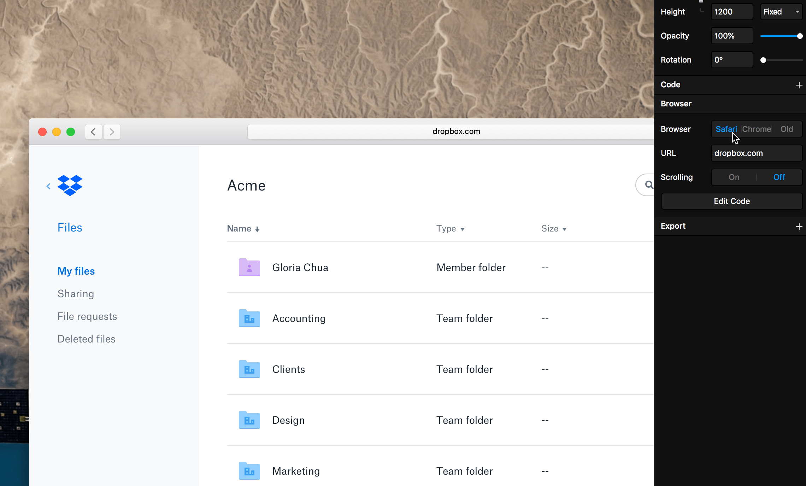Open Sharing in the sidebar
Viewport: 806px width, 486px height.
(x=76, y=294)
